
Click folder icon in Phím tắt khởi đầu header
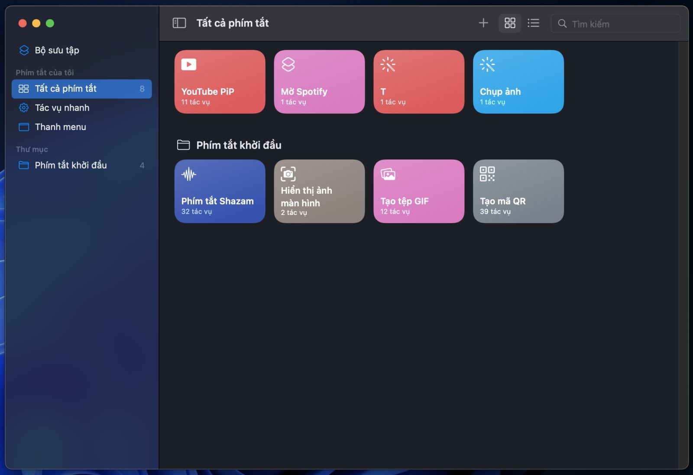tap(184, 145)
